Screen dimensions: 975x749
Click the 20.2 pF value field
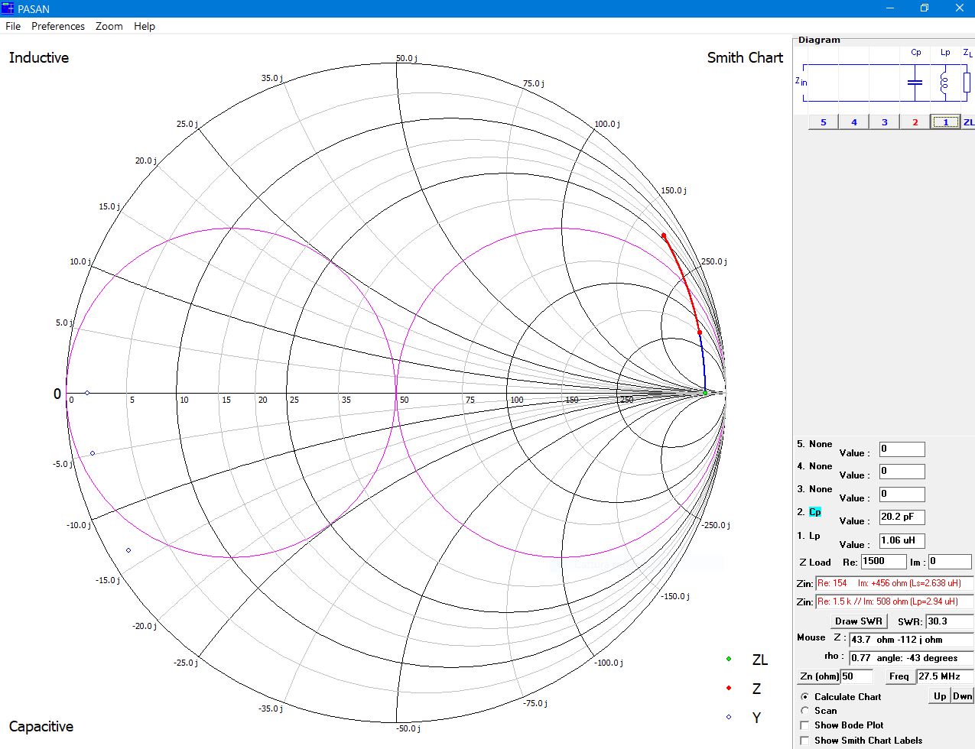(902, 517)
